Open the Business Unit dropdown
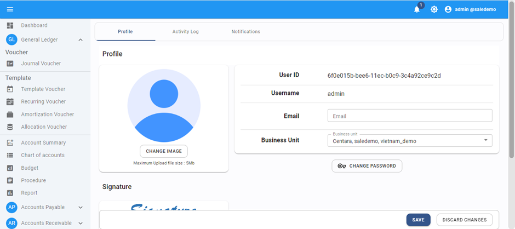The image size is (515, 229). tap(409, 141)
